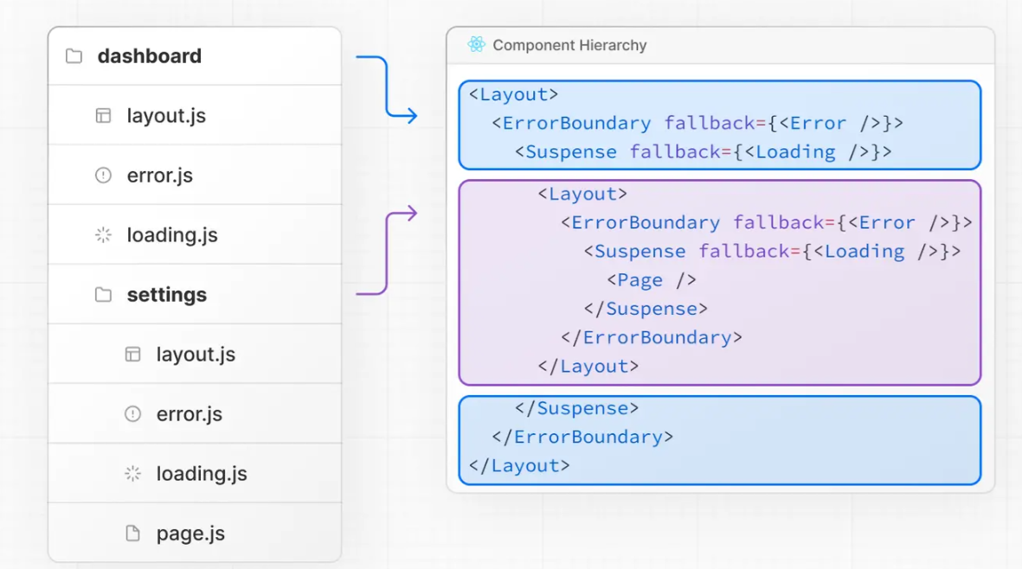Click the purple arrow from settings folder
The height and width of the screenshot is (569, 1022).
pos(387,251)
